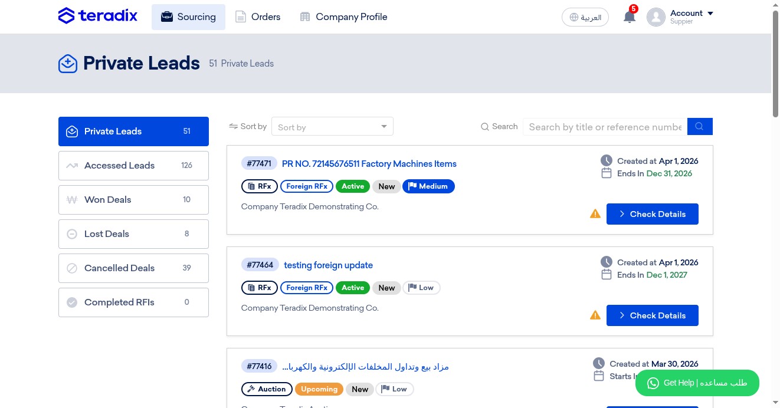This screenshot has height=408, width=780.
Task: Click warning triangle on lead #77471
Action: click(595, 214)
